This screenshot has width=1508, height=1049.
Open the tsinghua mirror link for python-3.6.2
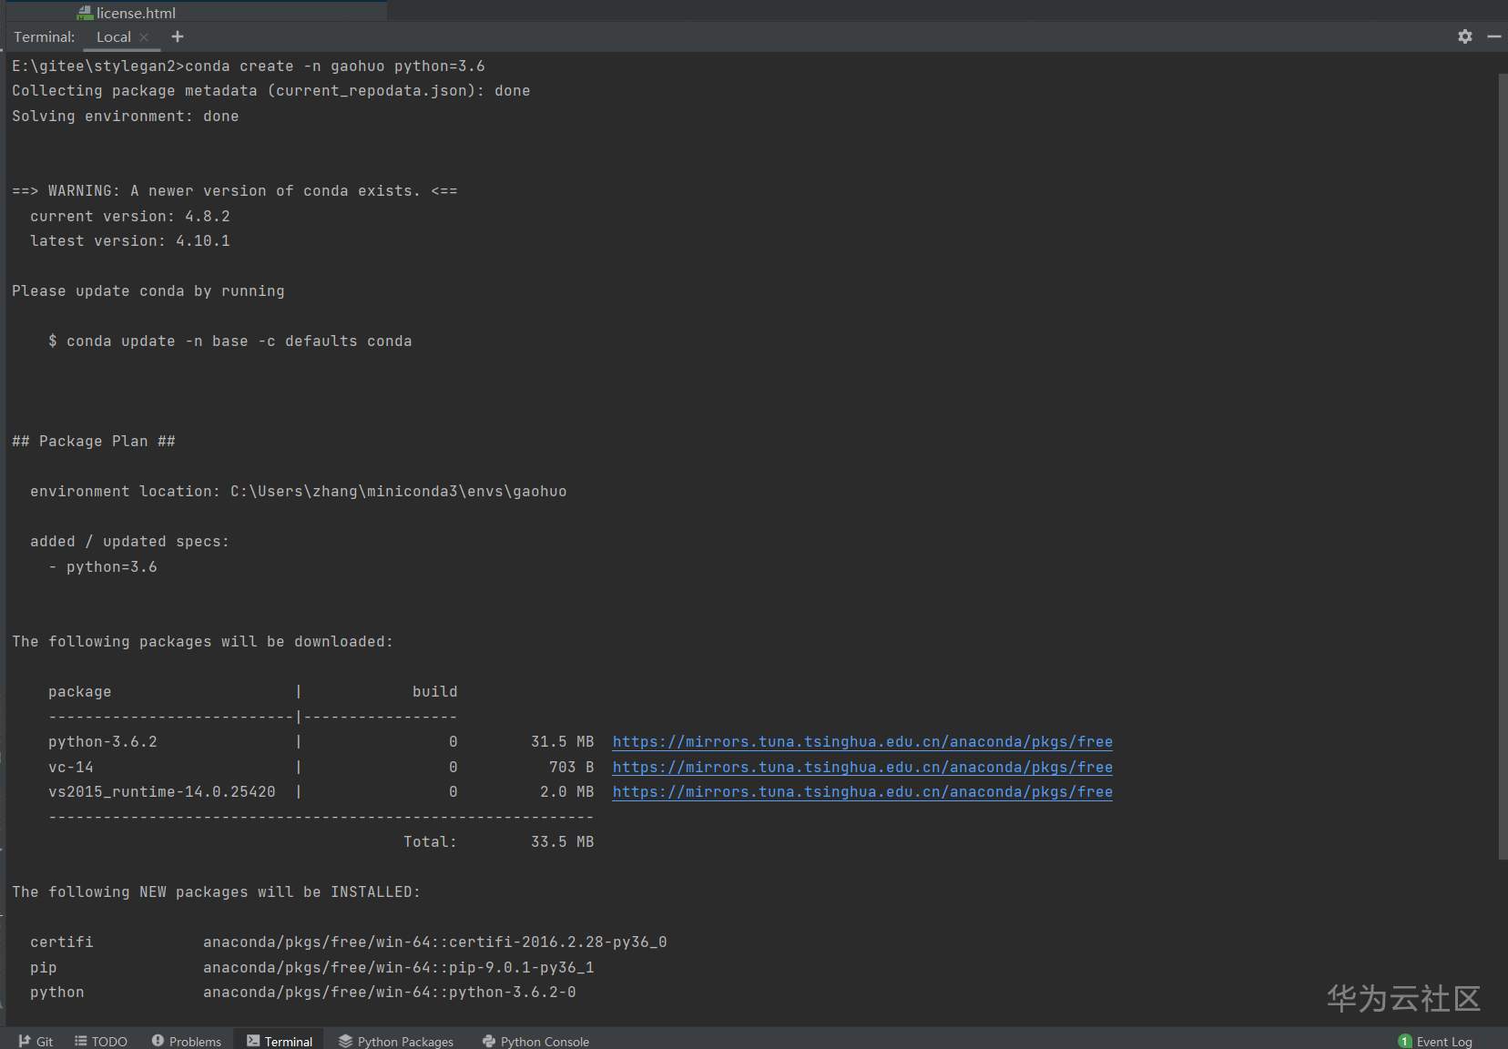pyautogui.click(x=862, y=742)
